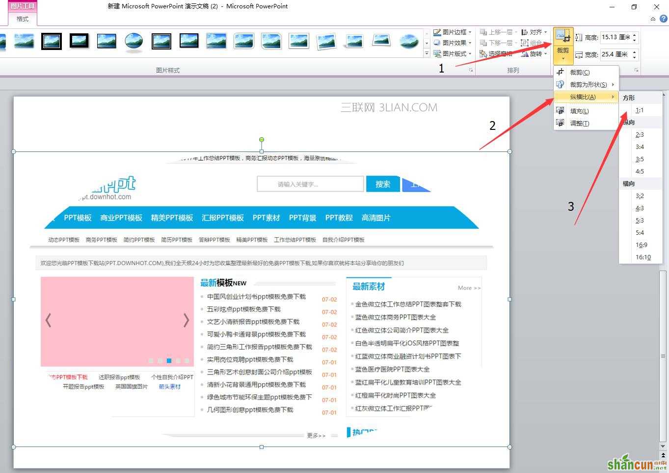The width and height of the screenshot is (669, 473).
Task: Select the 1:1 square aspect ratio
Action: pos(640,110)
